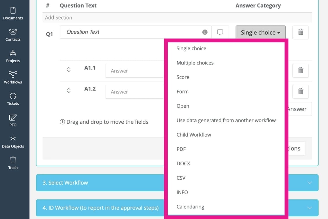Screen dimensions: 328x219
Task: Click the info icon in Question Text field
Action: point(205,32)
